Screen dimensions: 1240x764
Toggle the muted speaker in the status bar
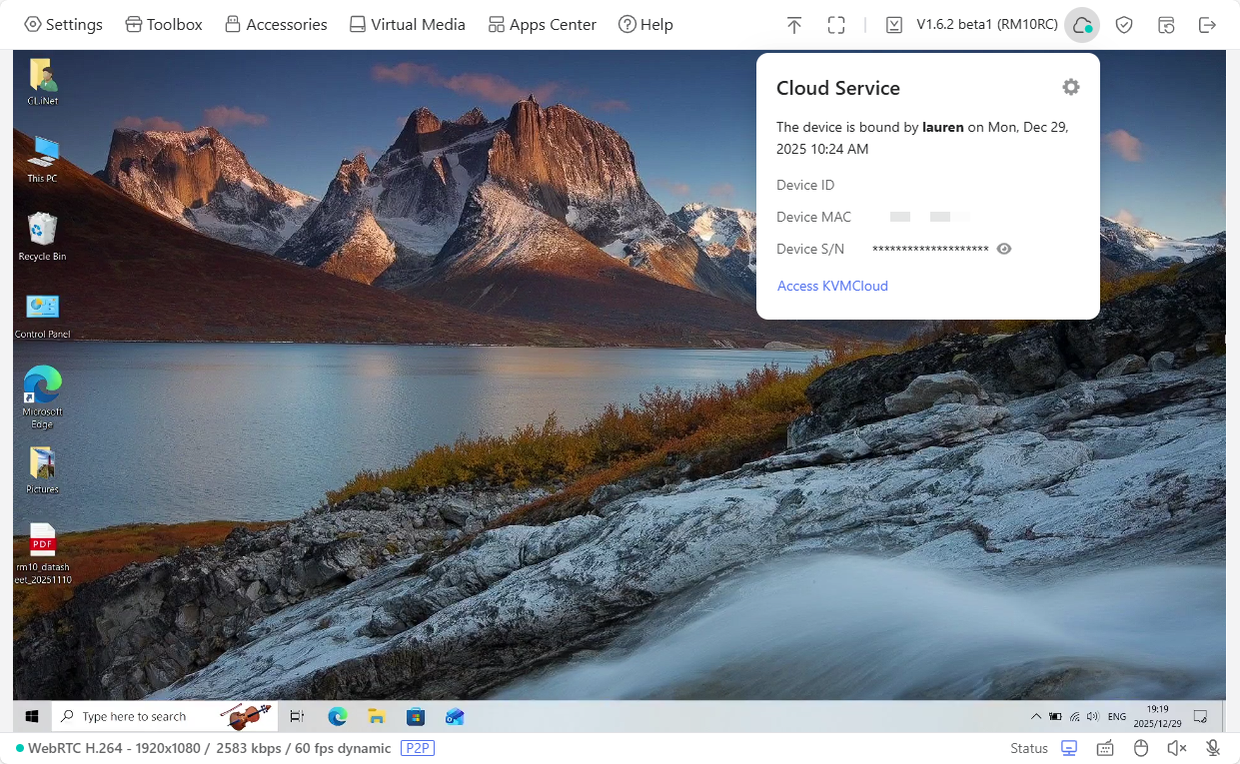1177,748
